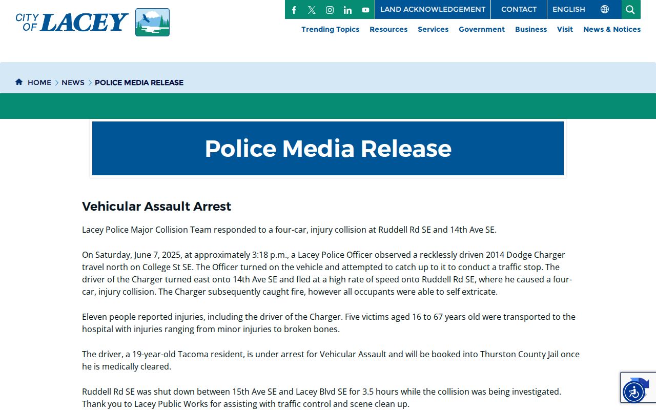Click the paragraph mentioning 'Thurston County Jail'
The image size is (656, 410).
point(331,360)
